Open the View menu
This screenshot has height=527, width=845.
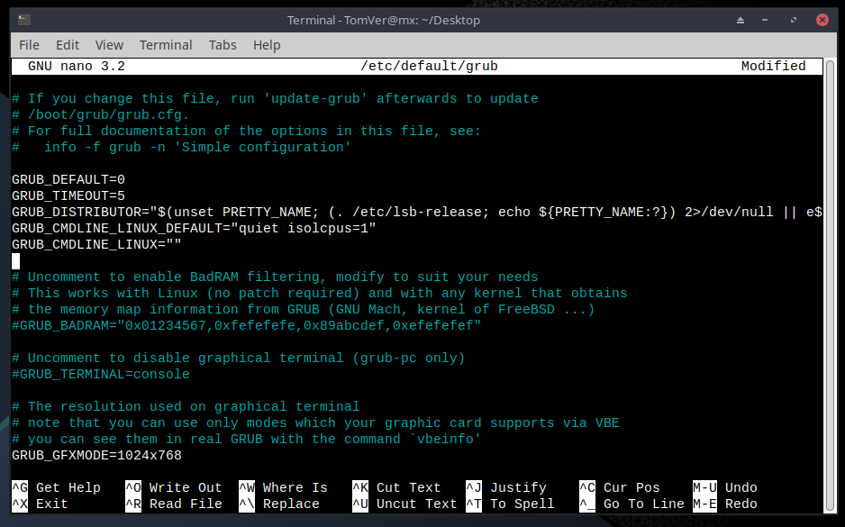click(x=109, y=45)
